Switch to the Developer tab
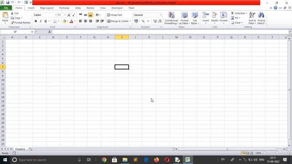The image size is (292, 164). 117,8
